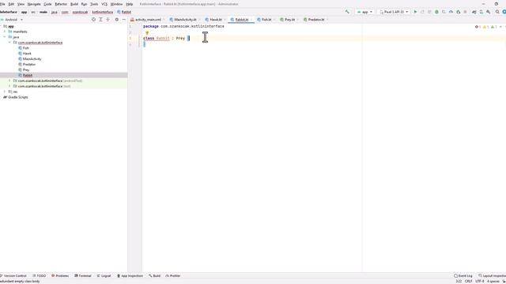Switch to Hawk.kt tab
The height and width of the screenshot is (284, 506).
point(215,20)
